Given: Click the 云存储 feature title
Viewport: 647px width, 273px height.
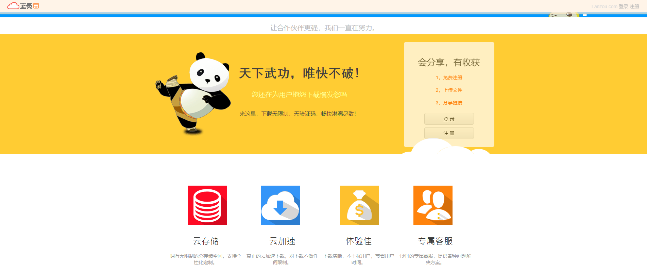Looking at the screenshot, I should click(x=206, y=241).
